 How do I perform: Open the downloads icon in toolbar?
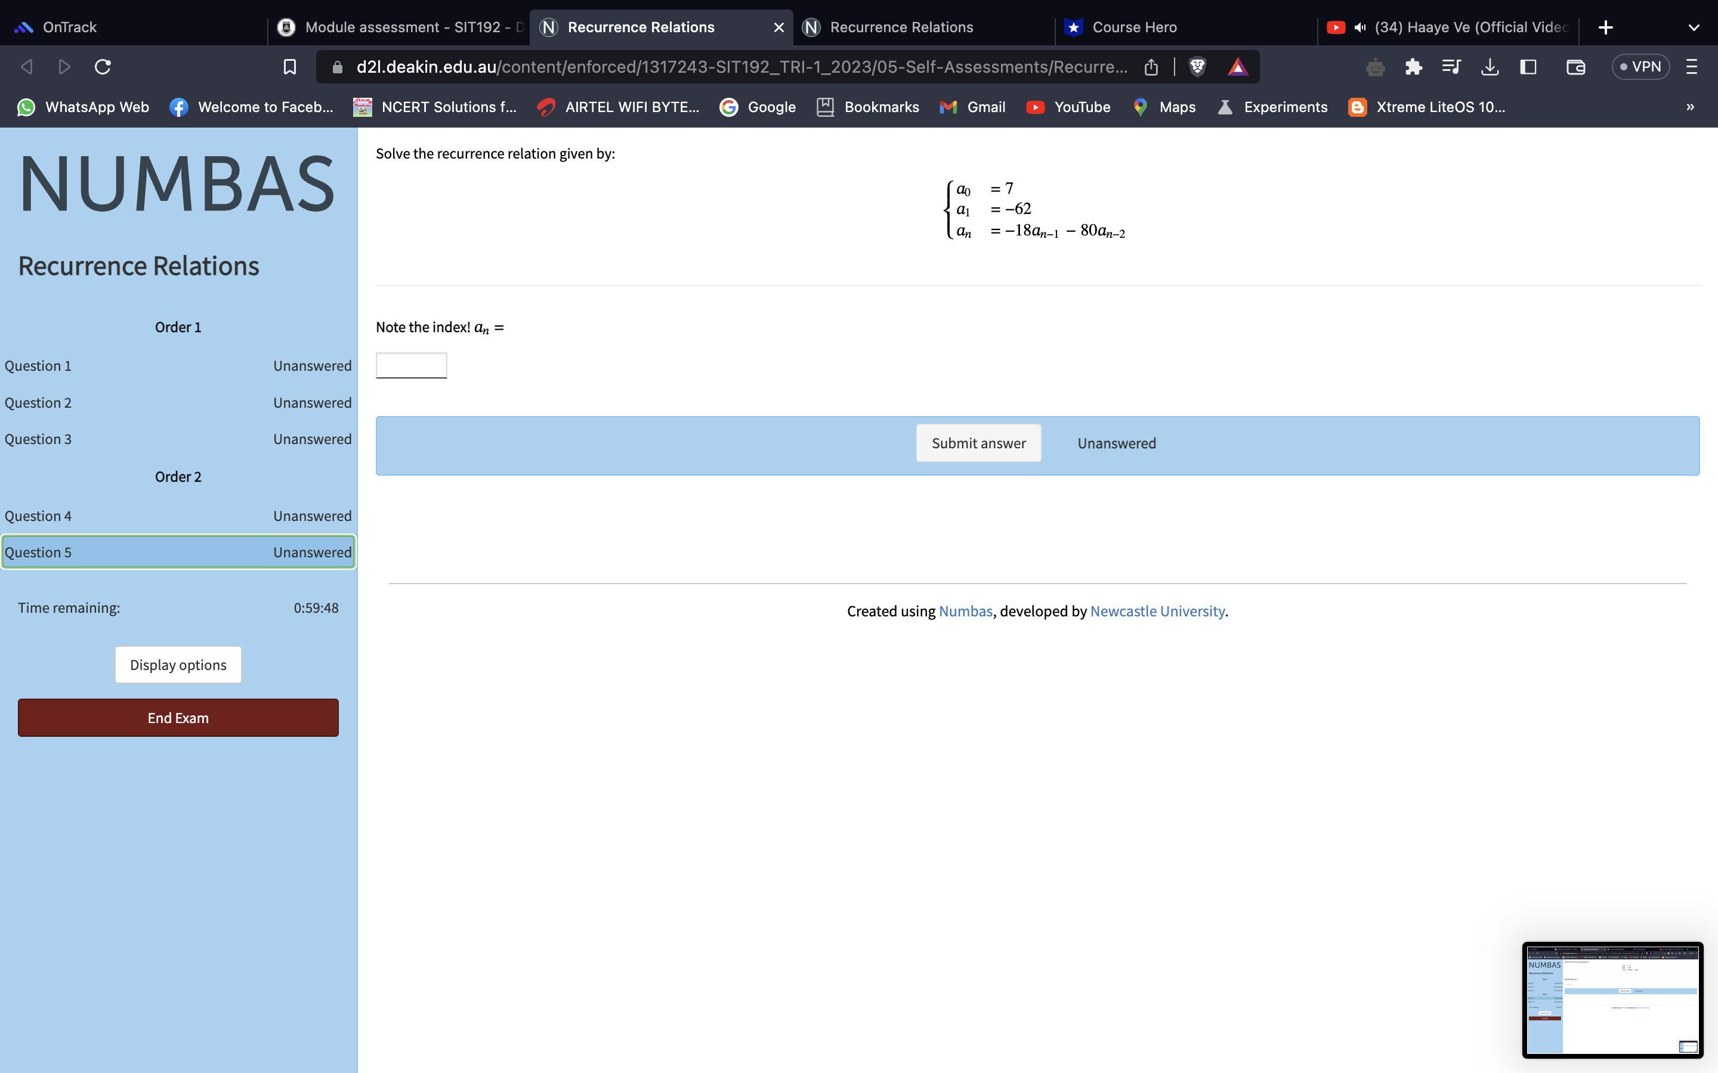[1490, 67]
